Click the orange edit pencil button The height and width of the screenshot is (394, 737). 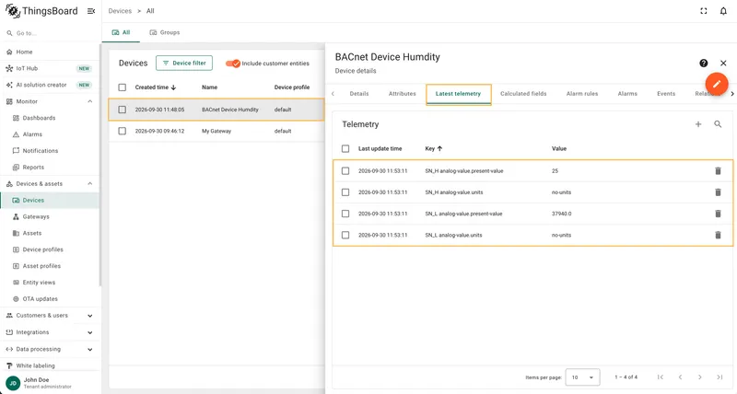pyautogui.click(x=717, y=84)
